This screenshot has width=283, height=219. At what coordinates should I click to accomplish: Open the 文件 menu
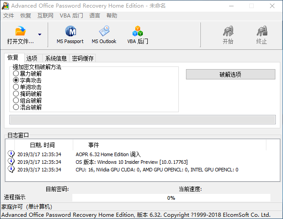point(9,16)
